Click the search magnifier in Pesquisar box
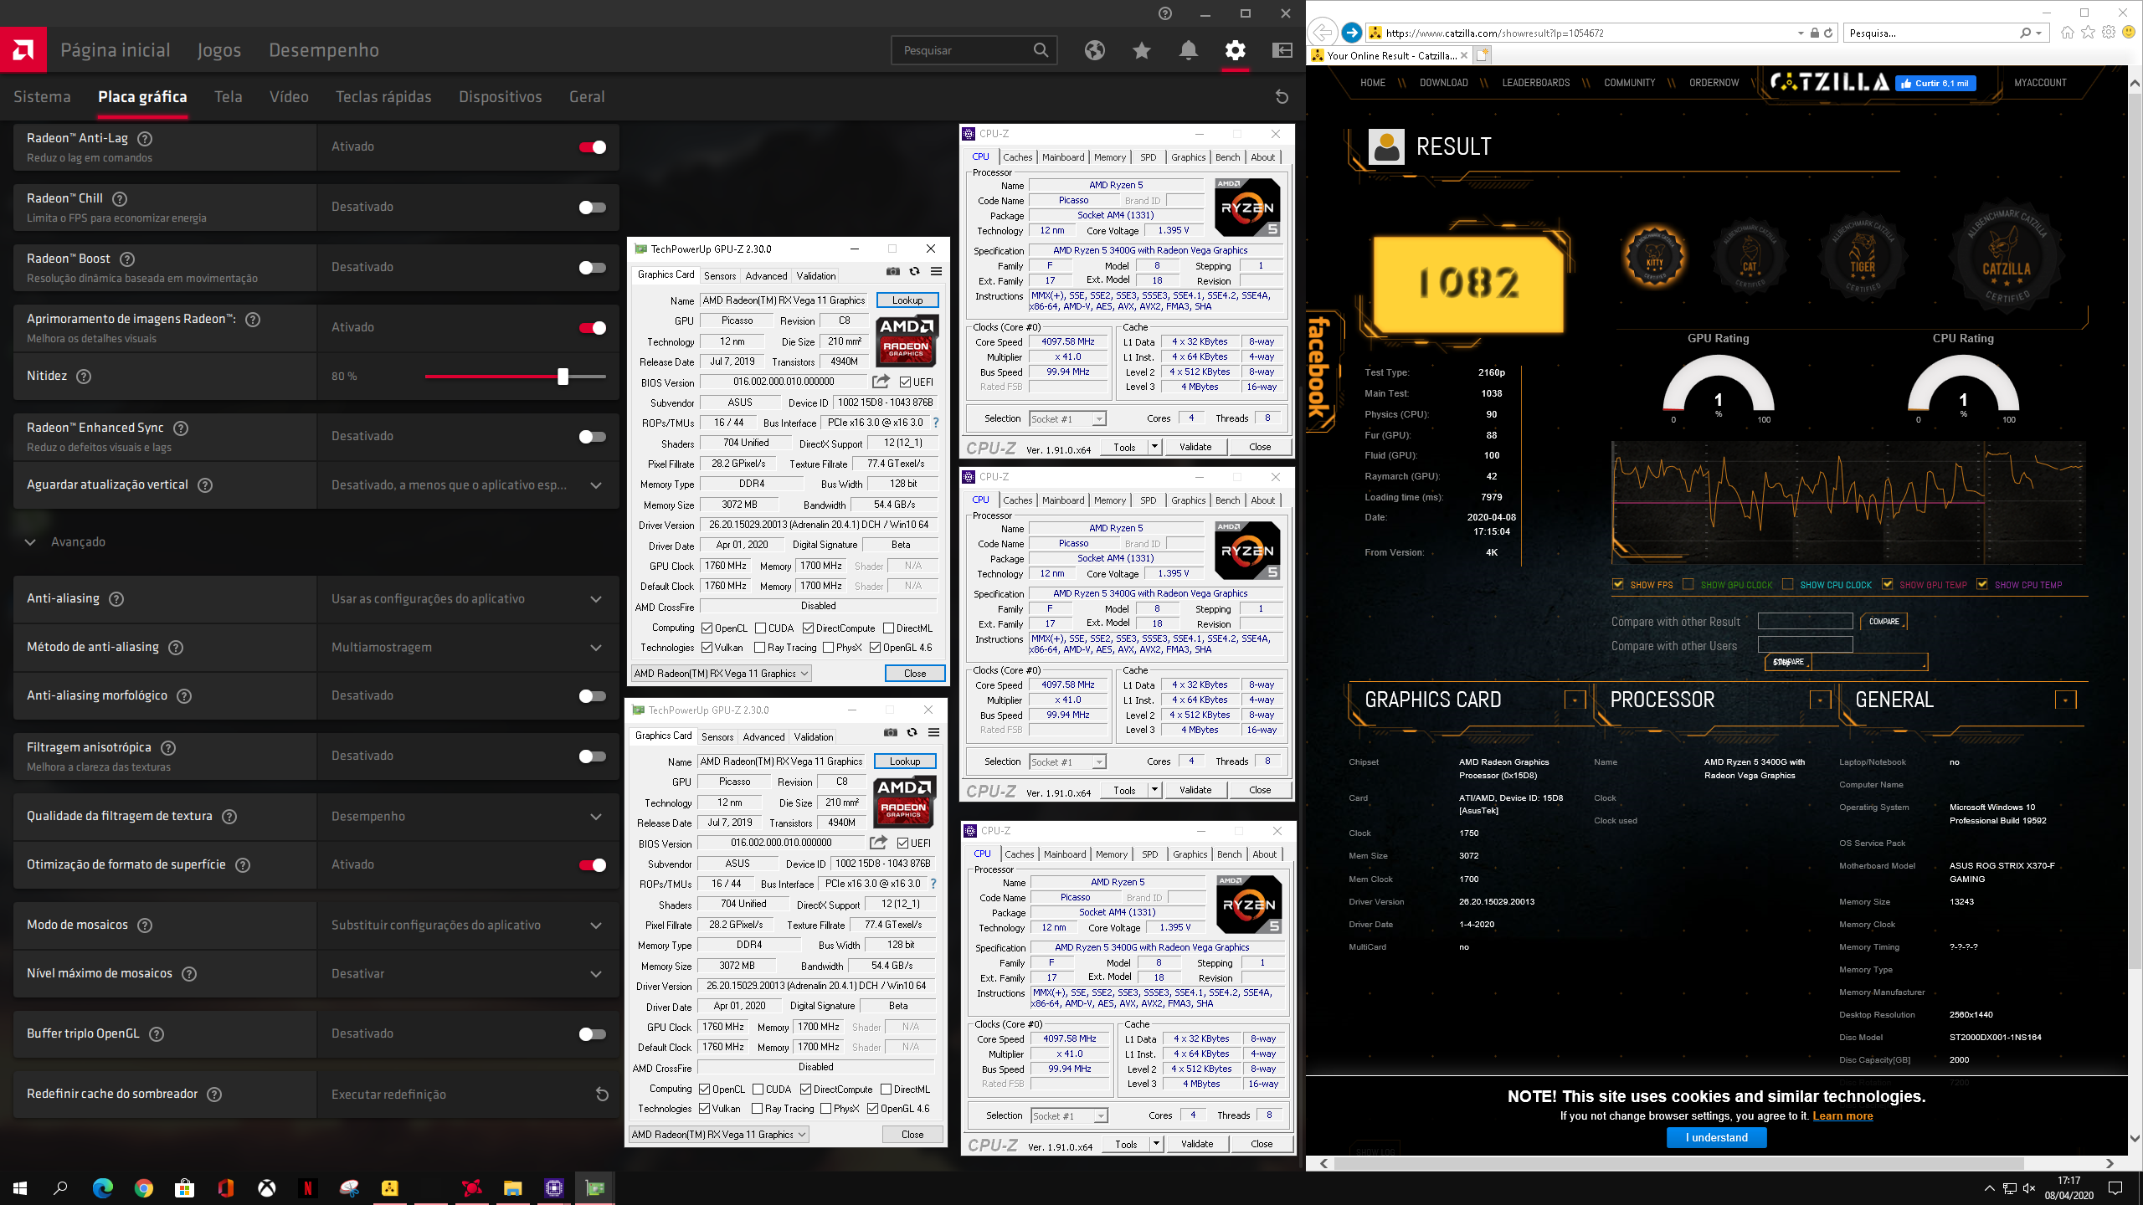The image size is (2143, 1205). (x=1040, y=50)
